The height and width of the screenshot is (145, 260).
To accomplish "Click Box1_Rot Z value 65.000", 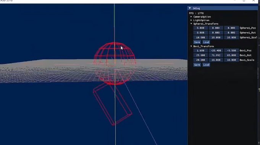I will (231, 55).
